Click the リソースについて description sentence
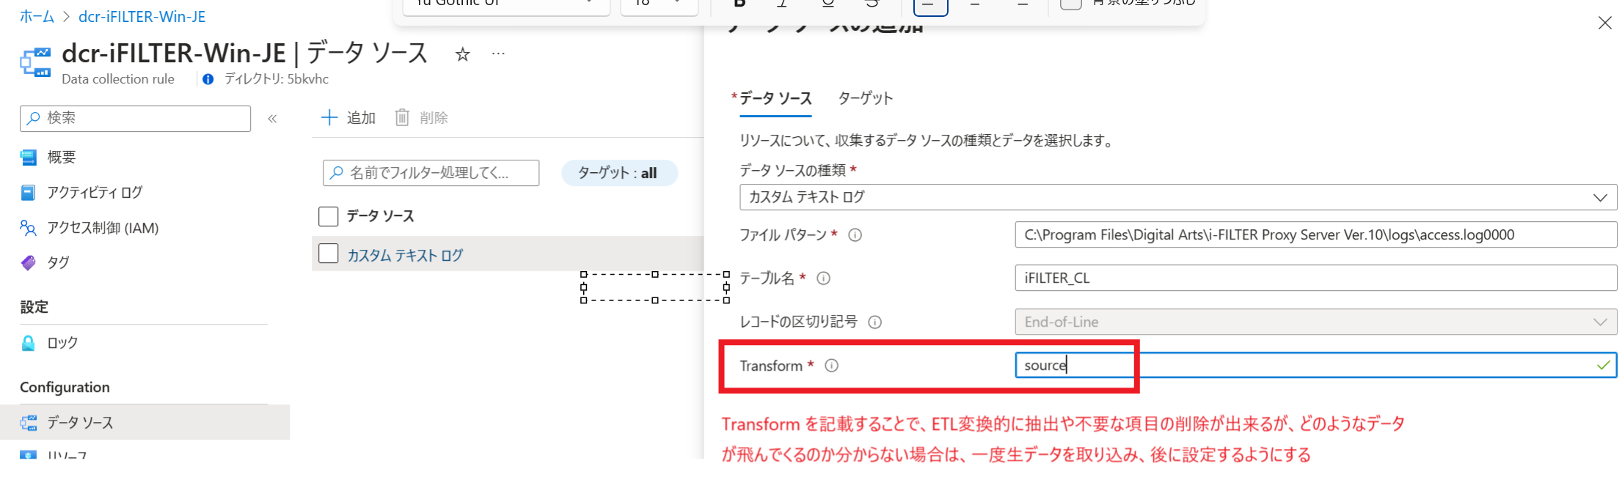This screenshot has width=1622, height=485. click(x=927, y=141)
